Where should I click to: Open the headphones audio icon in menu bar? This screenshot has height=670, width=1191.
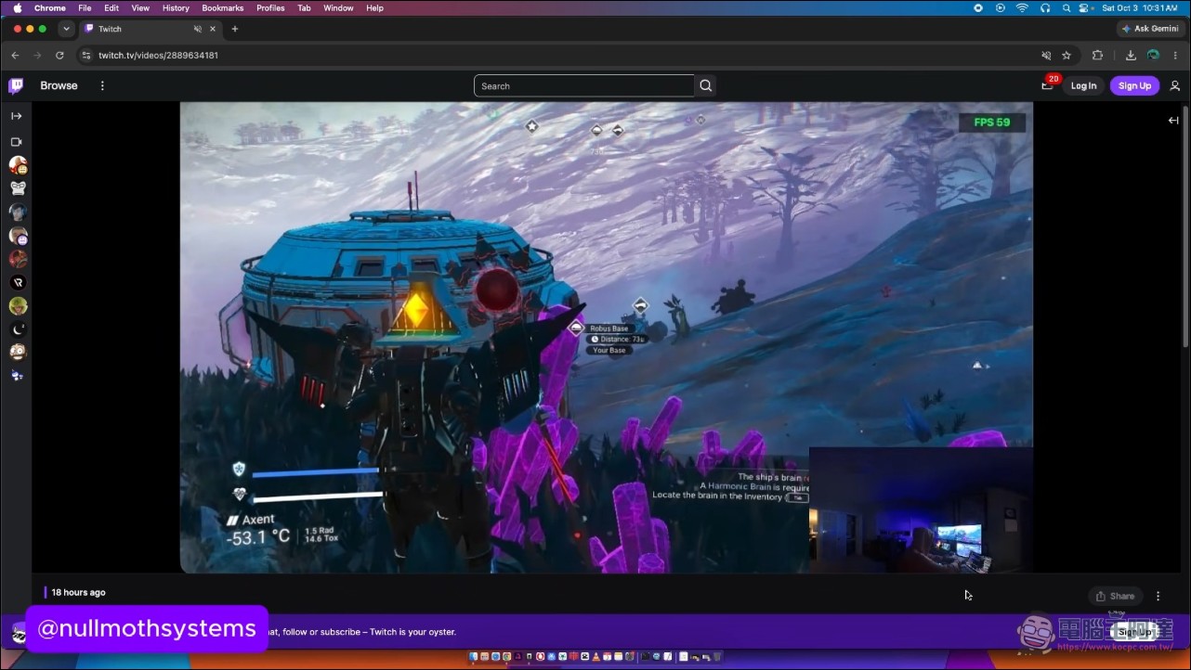(x=1045, y=7)
